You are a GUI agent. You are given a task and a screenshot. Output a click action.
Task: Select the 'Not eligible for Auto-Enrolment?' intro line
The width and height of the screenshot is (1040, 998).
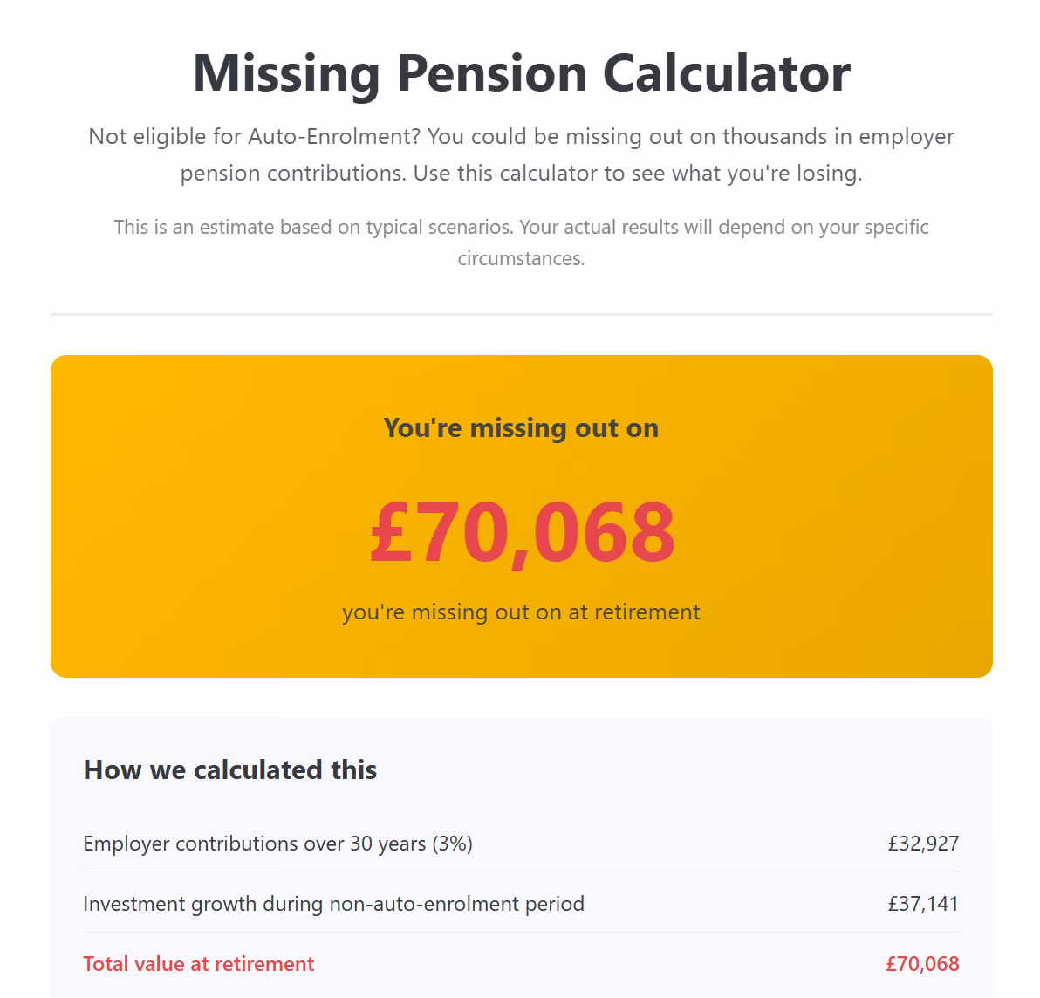click(x=255, y=137)
